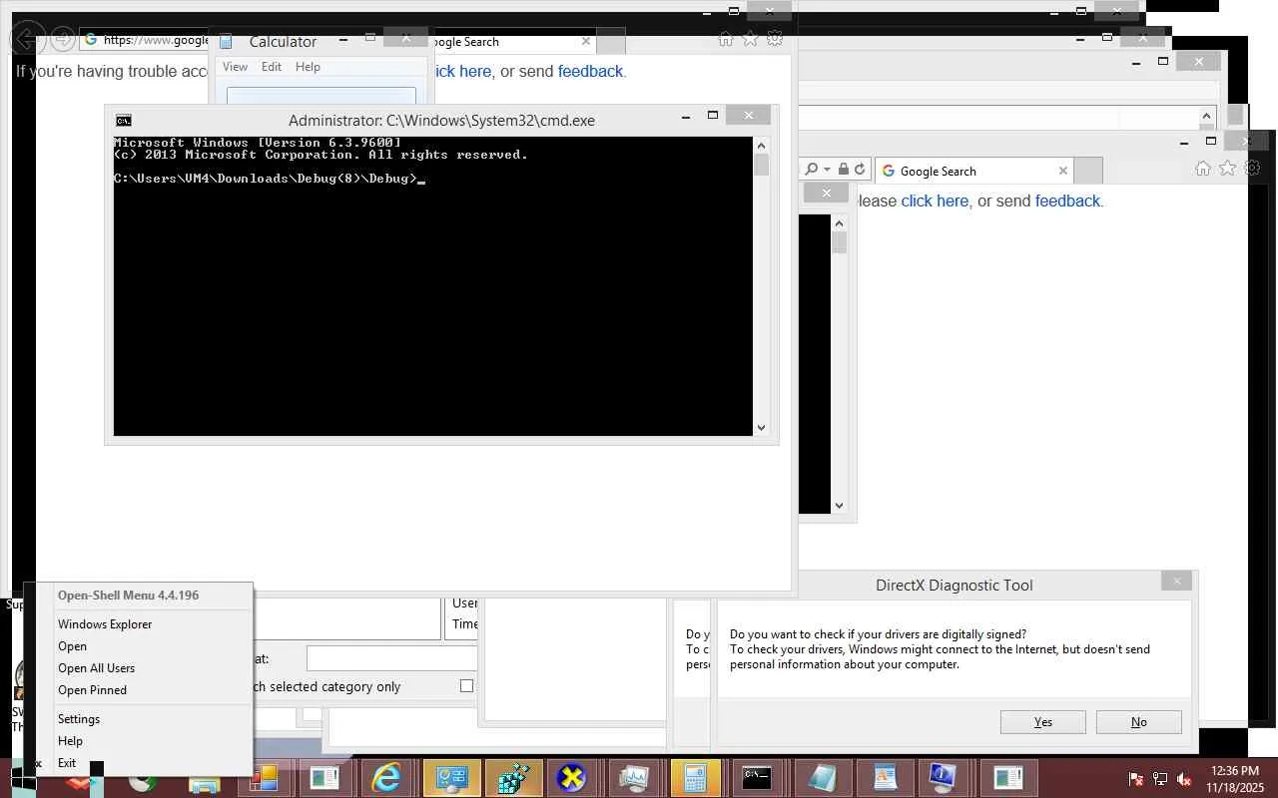1278x798 pixels.
Task: Close the DirectX Diagnostic Tool dialog
Action: click(1177, 581)
